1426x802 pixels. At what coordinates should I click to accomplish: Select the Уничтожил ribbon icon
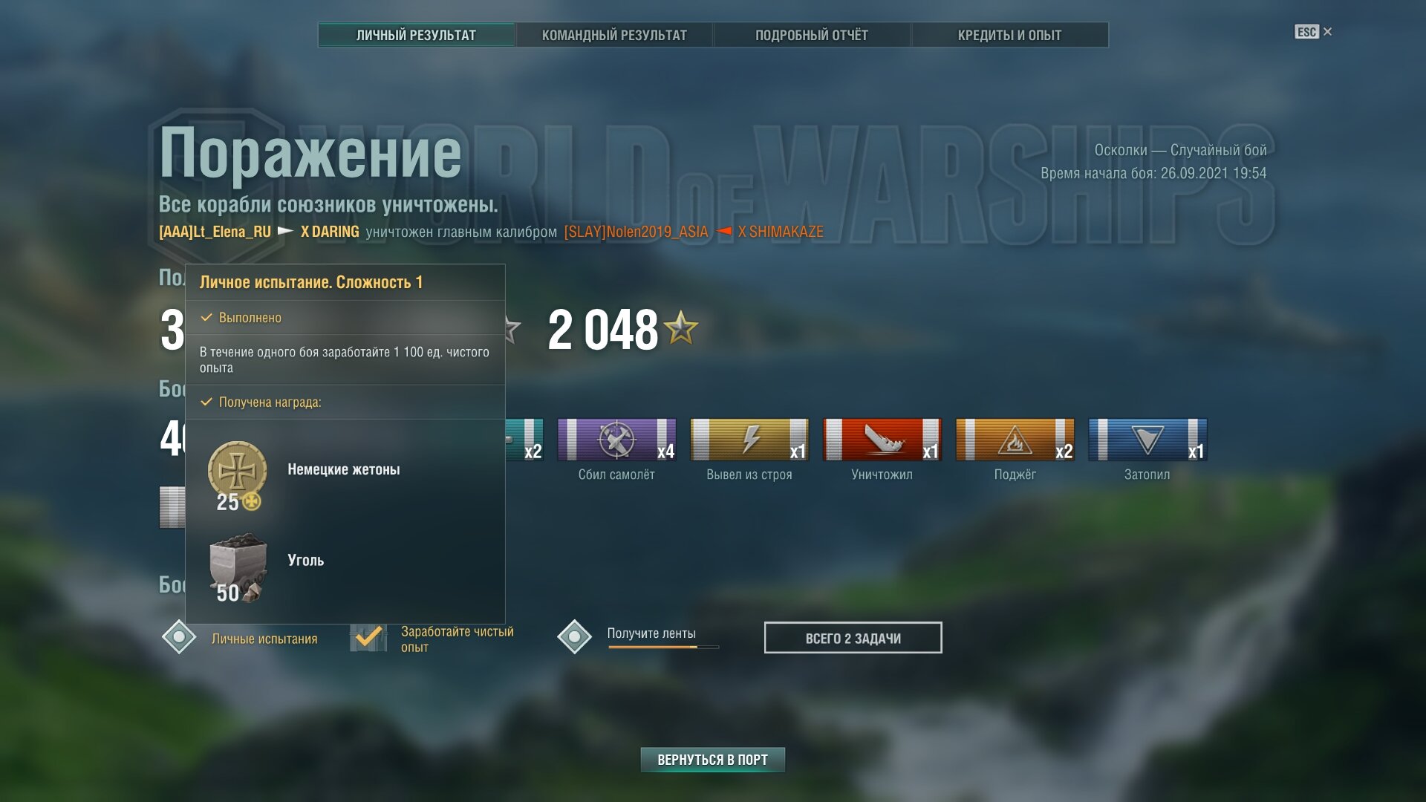(882, 440)
